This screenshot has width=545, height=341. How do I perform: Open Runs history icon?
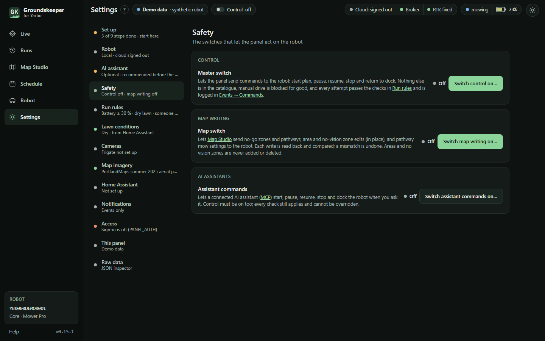[12, 50]
